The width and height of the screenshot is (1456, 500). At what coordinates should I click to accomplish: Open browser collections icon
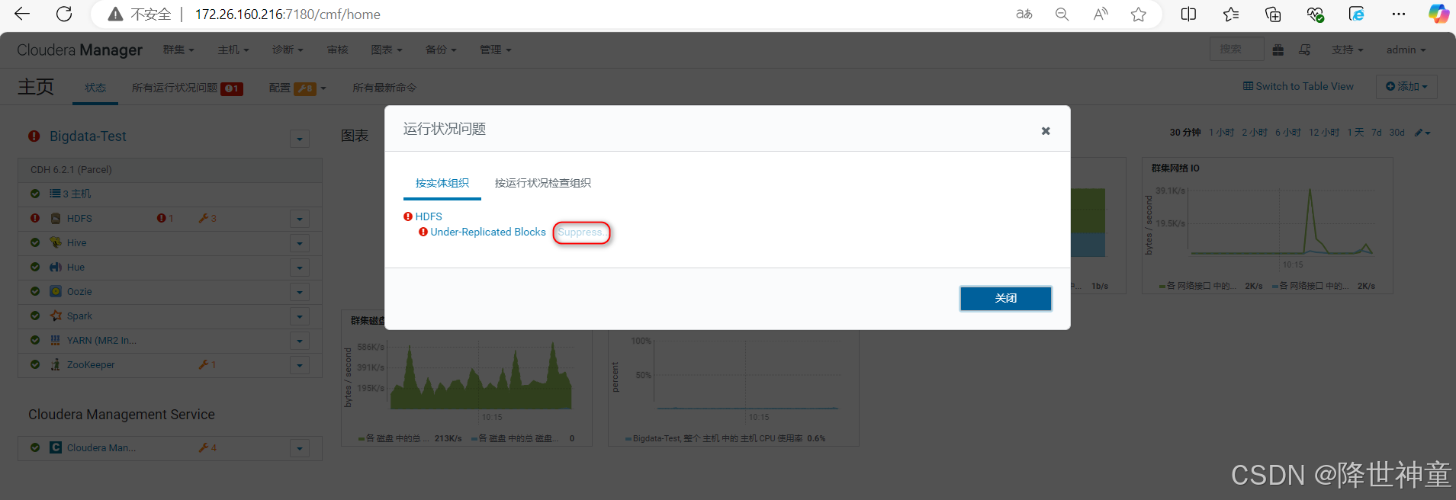1272,14
